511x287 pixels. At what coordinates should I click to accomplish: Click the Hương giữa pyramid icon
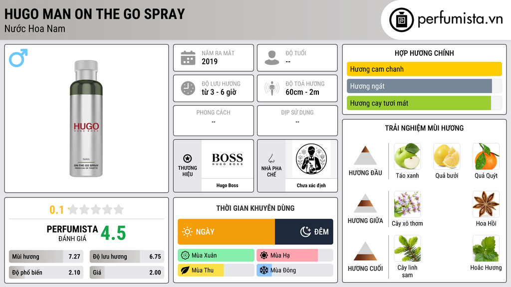[365, 203]
